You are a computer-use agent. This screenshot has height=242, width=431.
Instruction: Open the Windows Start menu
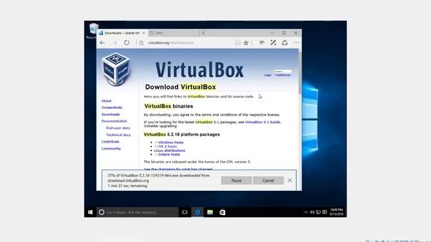click(90, 212)
